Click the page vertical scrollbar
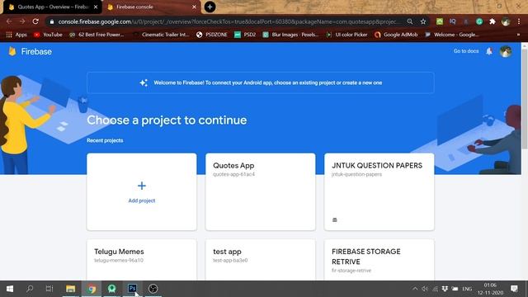 pyautogui.click(x=525, y=99)
